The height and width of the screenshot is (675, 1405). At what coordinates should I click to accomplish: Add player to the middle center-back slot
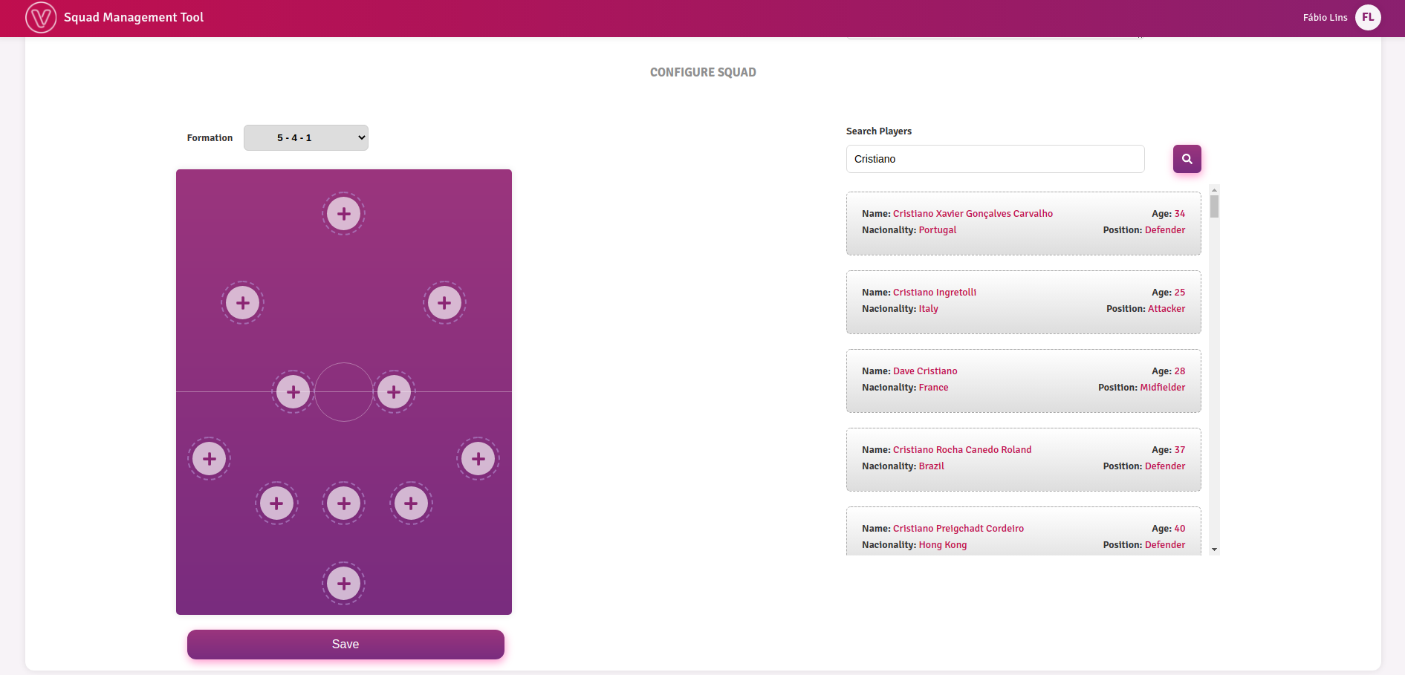pos(343,503)
